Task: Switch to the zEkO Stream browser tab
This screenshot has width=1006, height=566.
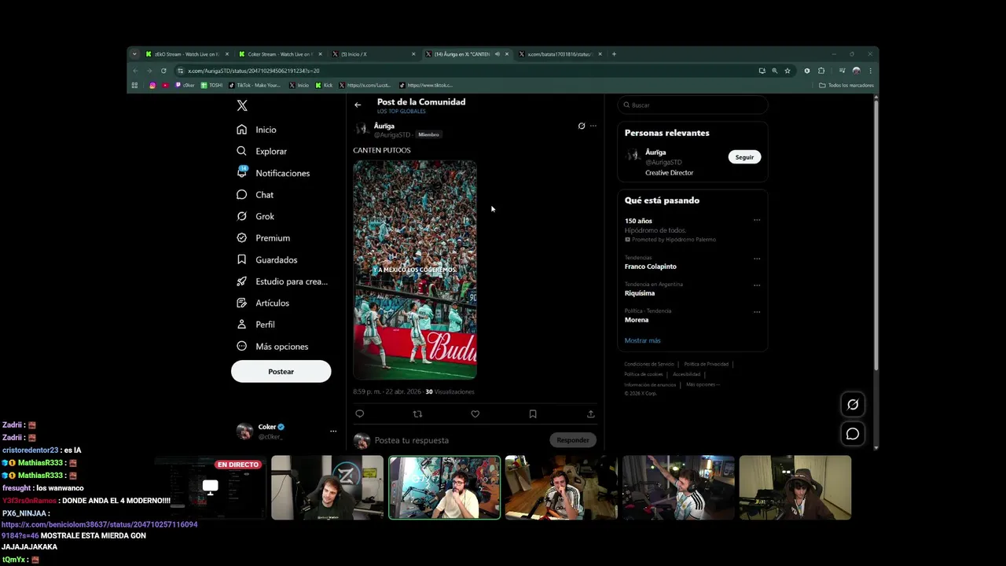Action: pyautogui.click(x=187, y=54)
